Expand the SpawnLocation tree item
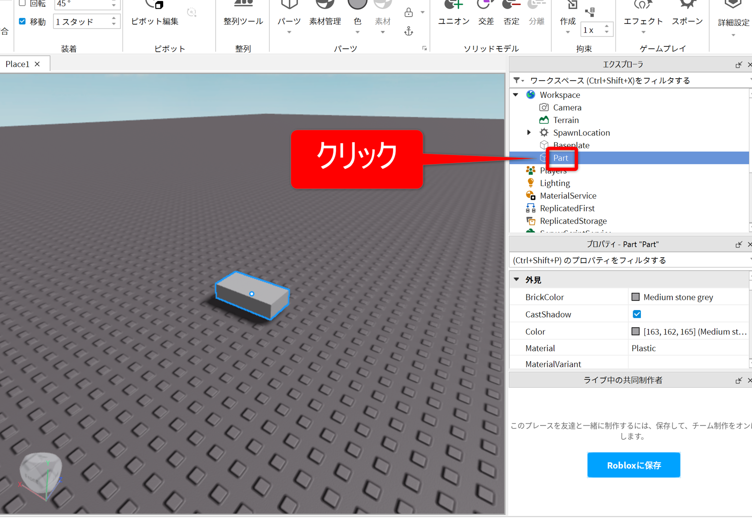The image size is (752, 518). click(529, 133)
